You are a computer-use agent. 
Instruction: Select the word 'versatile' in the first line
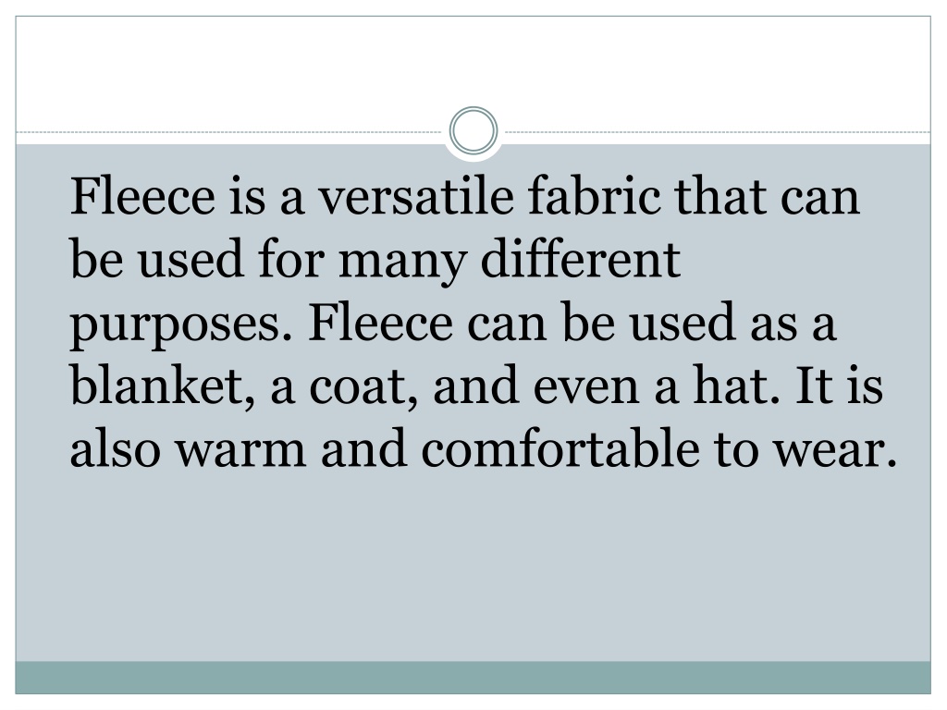coord(416,196)
